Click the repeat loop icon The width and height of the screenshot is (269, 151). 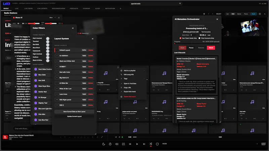157,144
